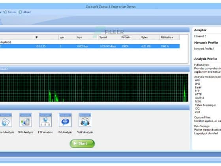Select the IM Analysis profile icon
Image resolution: width=221 pixels, height=166 pixels.
pyautogui.click(x=65, y=120)
